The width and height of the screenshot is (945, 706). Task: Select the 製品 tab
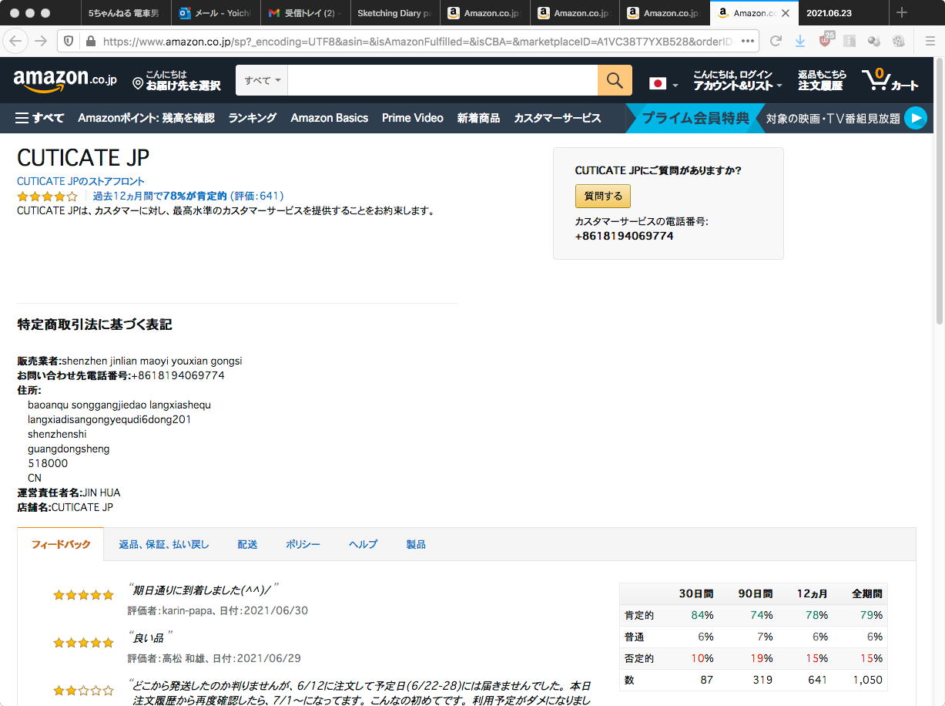tap(416, 544)
